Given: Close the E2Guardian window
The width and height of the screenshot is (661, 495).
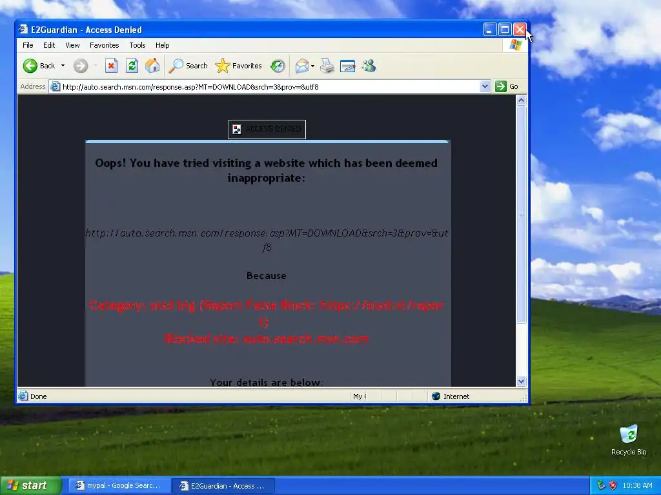Looking at the screenshot, I should click(520, 30).
